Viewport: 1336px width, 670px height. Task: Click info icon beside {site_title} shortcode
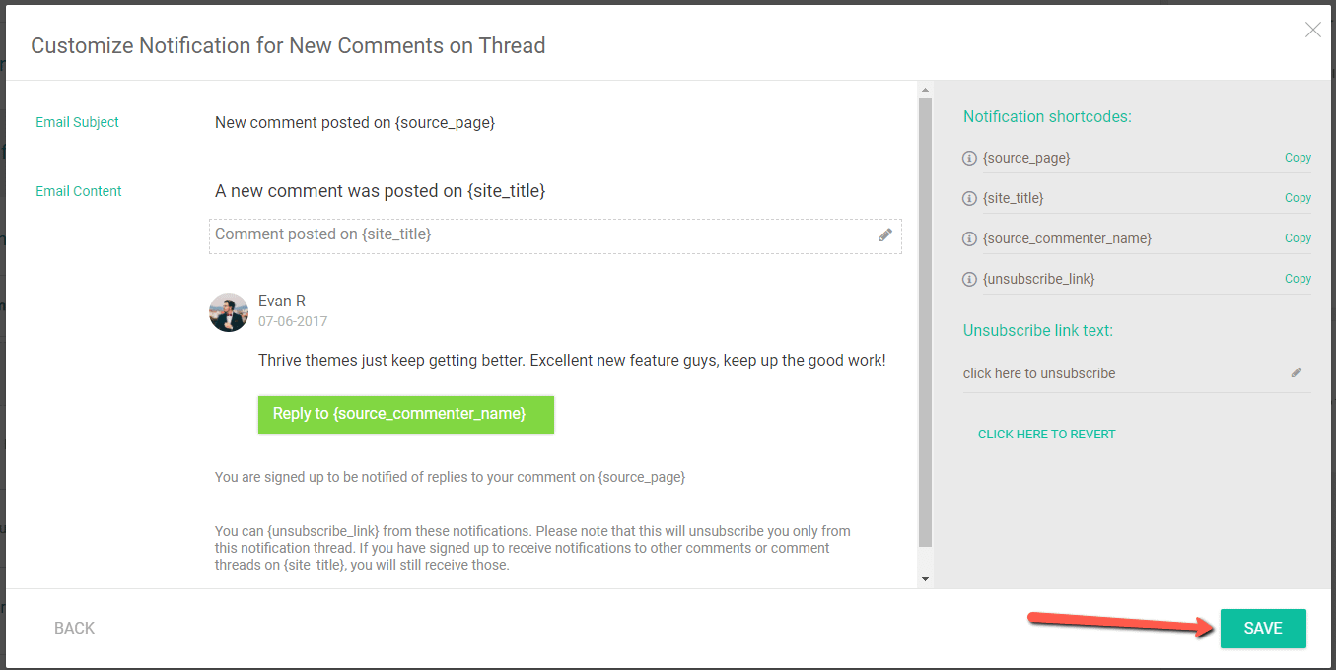[969, 198]
